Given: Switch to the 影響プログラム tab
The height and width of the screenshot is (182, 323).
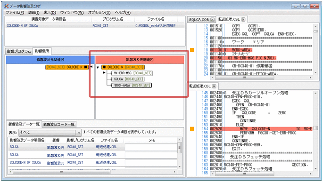Looking at the screenshot, I should click(x=19, y=51).
